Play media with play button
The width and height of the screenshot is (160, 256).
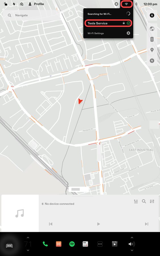99,224
